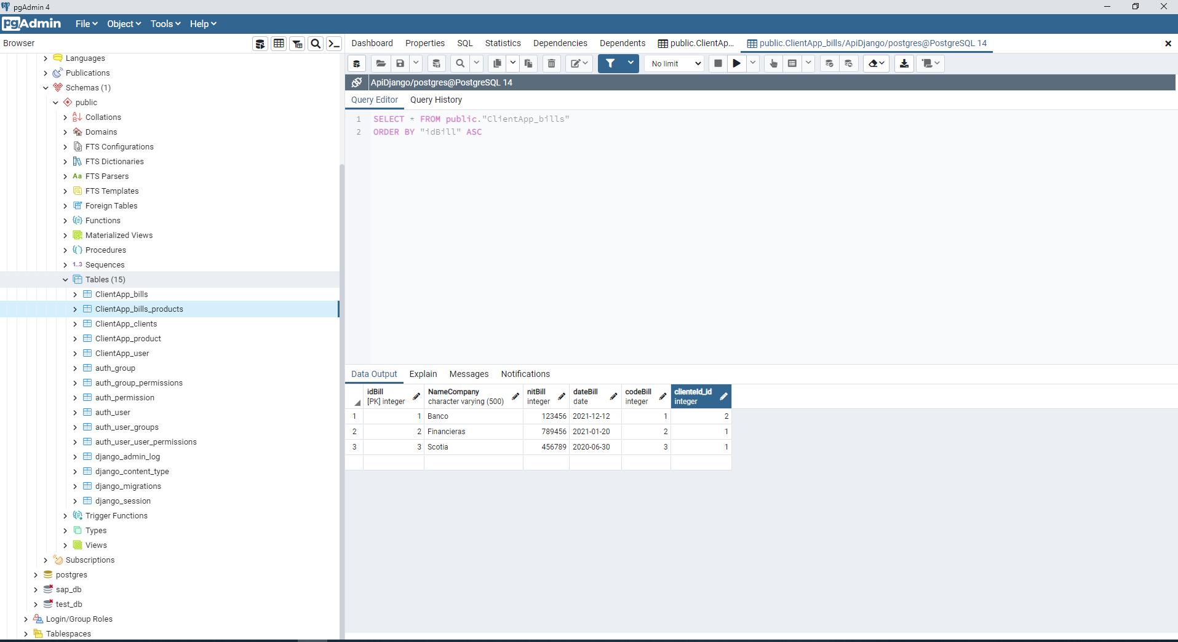Screen dimensions: 1178x642
Task: Edit the NameCompany column header pencil
Action: click(x=514, y=397)
